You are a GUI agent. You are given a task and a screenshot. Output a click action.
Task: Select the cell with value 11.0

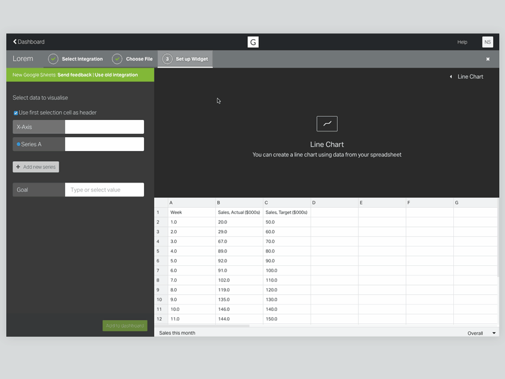(192, 319)
